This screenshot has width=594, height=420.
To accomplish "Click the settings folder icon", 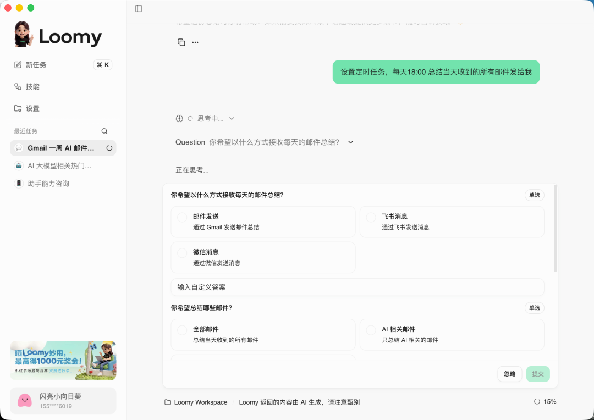I will 18,109.
